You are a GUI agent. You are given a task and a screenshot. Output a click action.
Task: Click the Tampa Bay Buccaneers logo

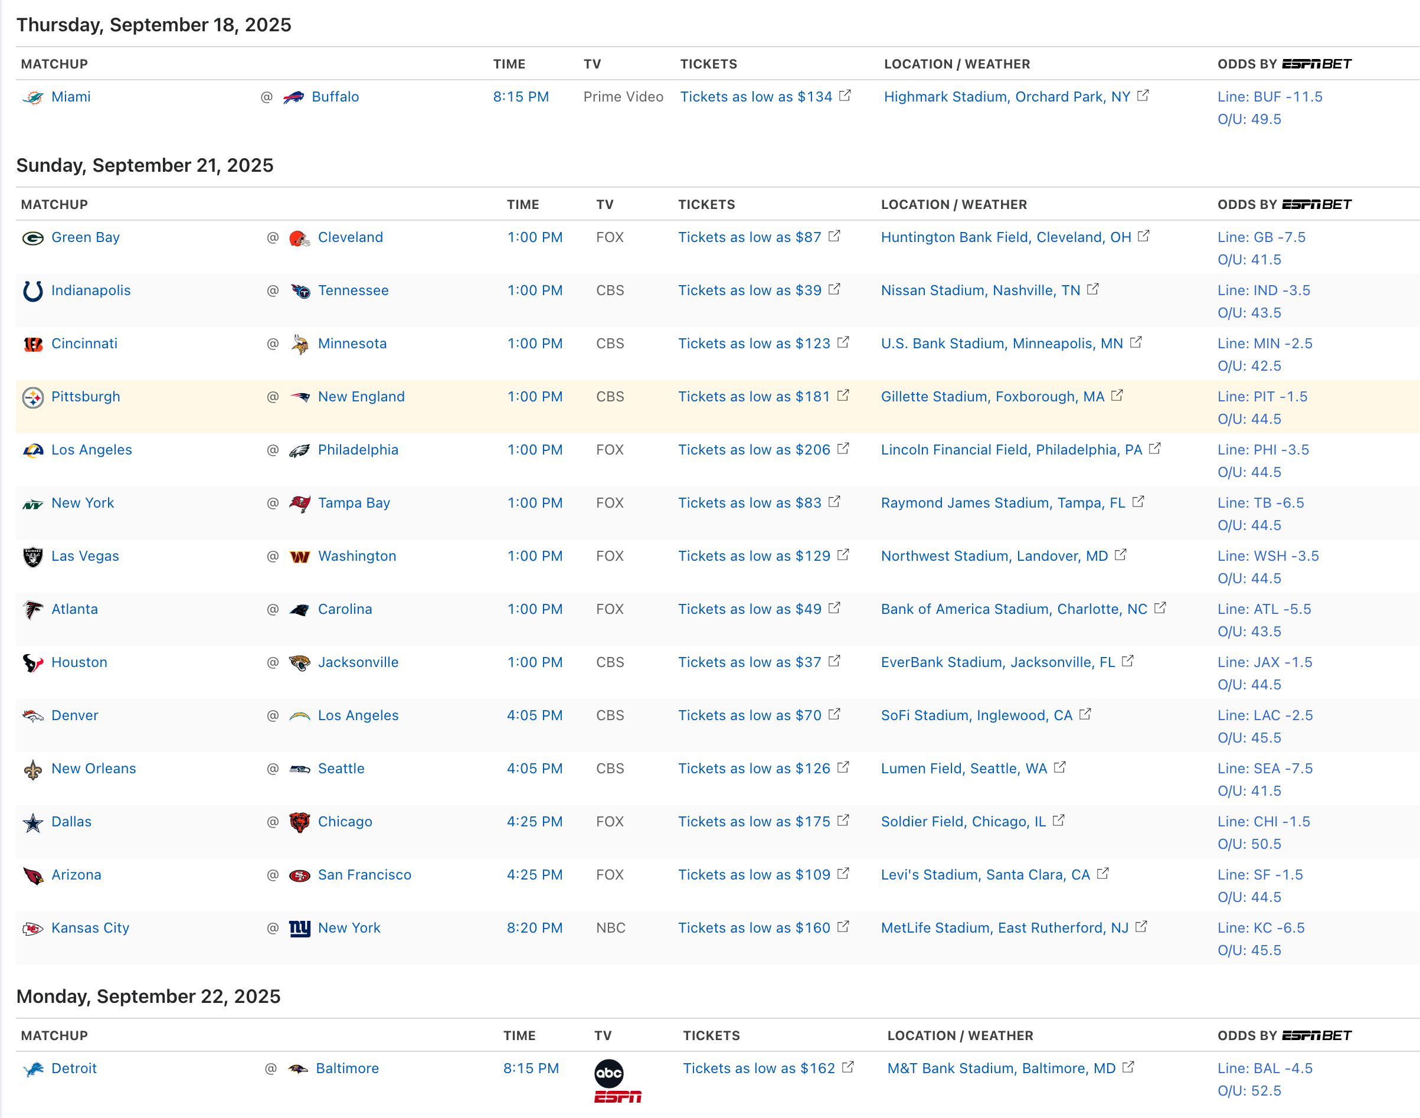pyautogui.click(x=300, y=504)
